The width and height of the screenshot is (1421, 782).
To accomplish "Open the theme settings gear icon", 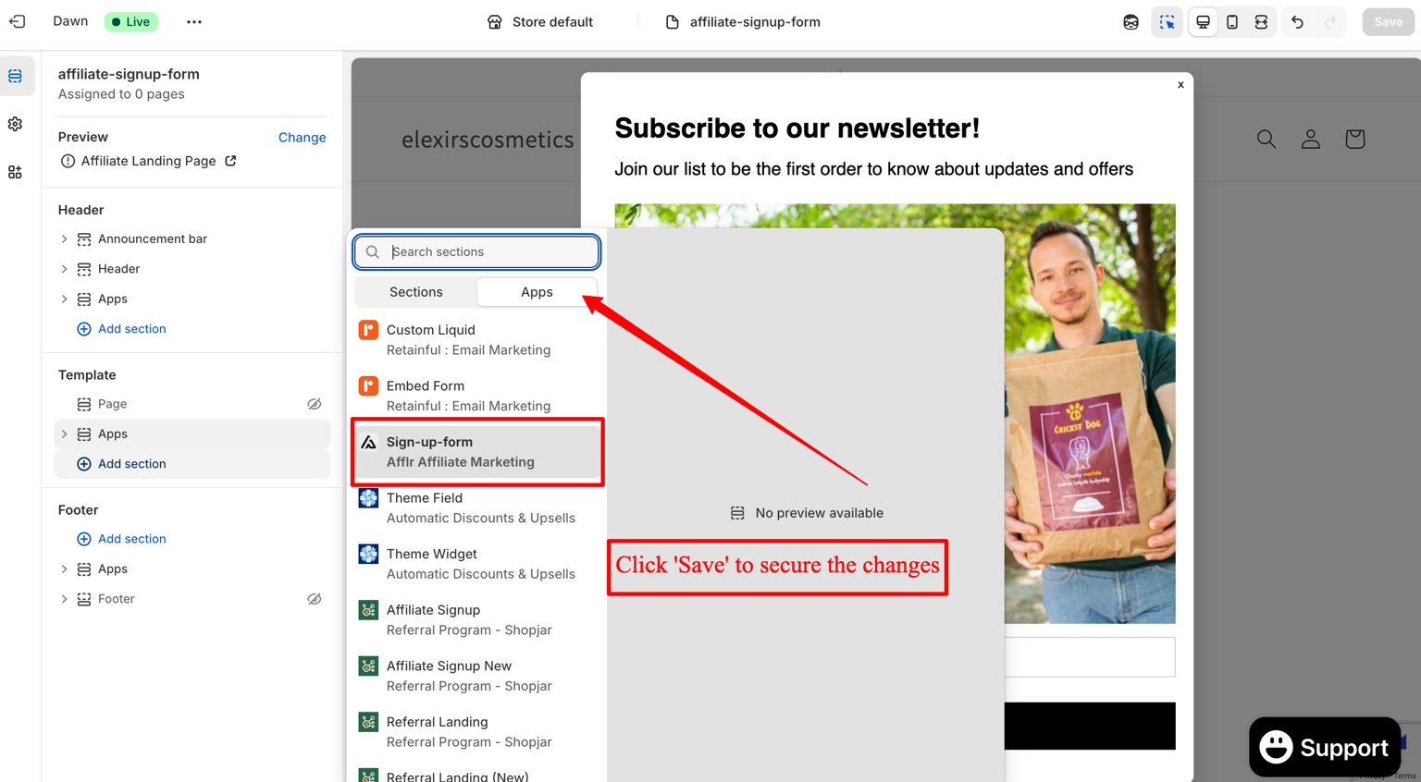I will 16,124.
